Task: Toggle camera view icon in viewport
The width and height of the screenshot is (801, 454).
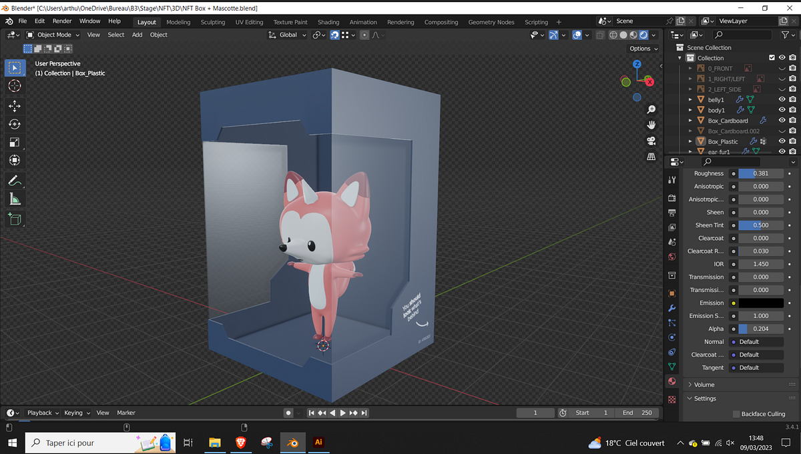Action: coord(651,140)
